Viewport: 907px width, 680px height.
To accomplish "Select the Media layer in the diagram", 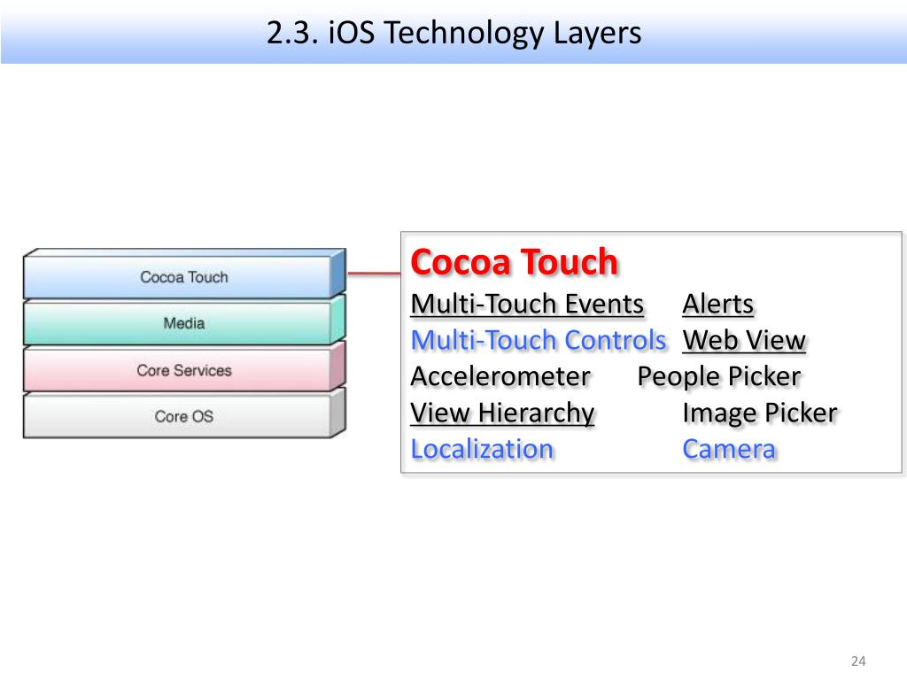I will pyautogui.click(x=184, y=322).
